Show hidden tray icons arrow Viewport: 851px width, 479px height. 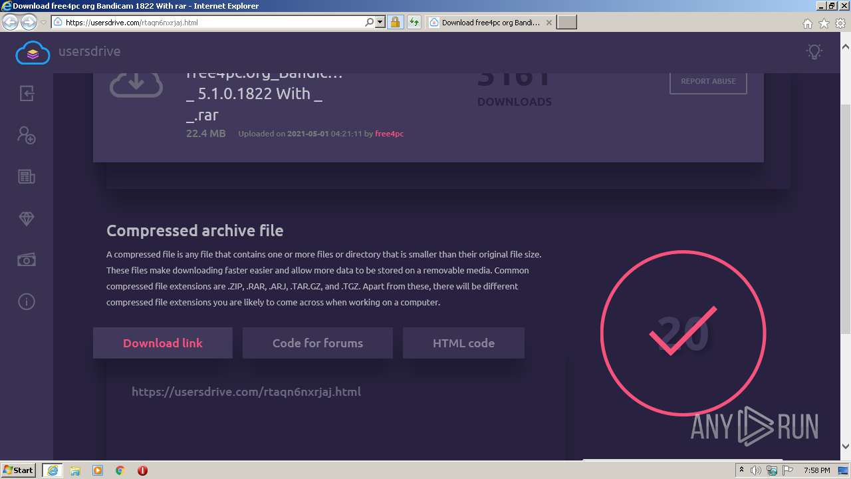tap(741, 470)
